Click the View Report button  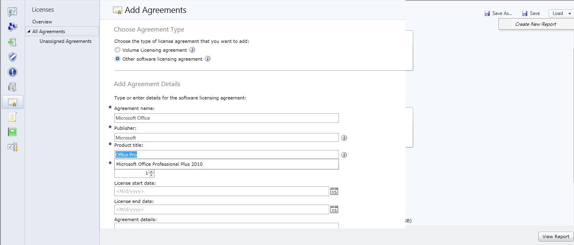point(556,237)
